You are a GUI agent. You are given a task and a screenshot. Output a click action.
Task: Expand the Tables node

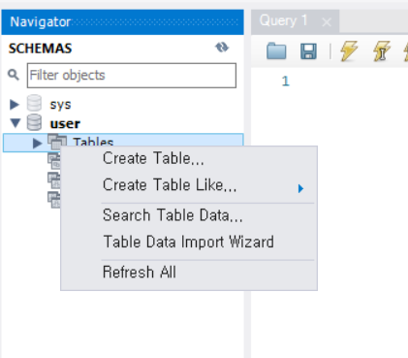click(38, 143)
